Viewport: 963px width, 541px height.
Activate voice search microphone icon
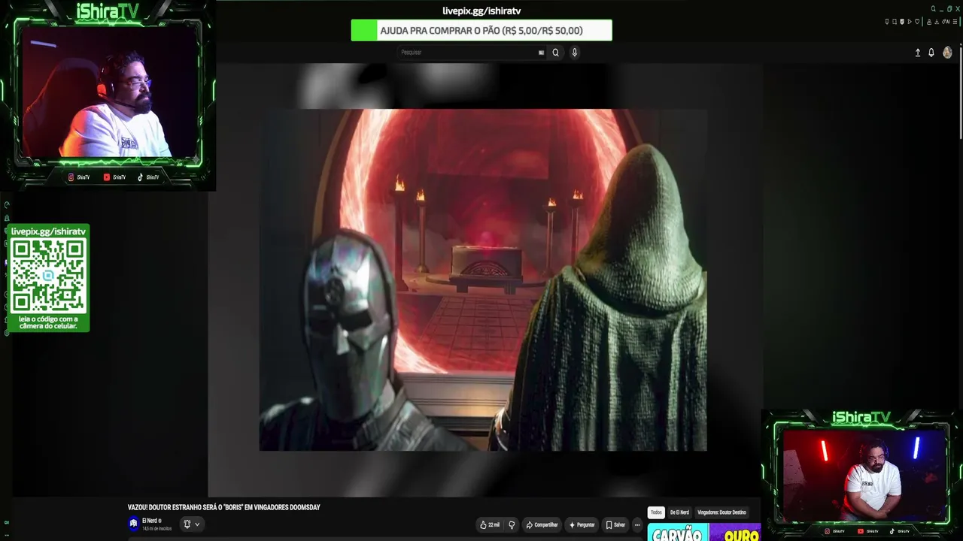tap(575, 53)
